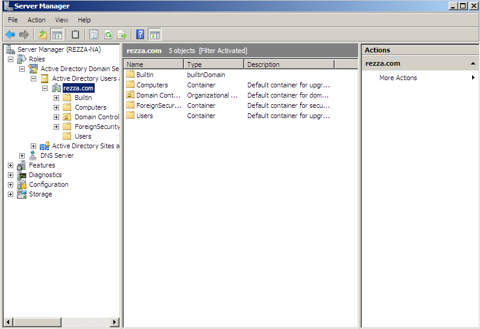Viewport: 480px width, 329px height.
Task: Click Domain Cont... organizational unit folder icon
Action: pyautogui.click(x=130, y=95)
